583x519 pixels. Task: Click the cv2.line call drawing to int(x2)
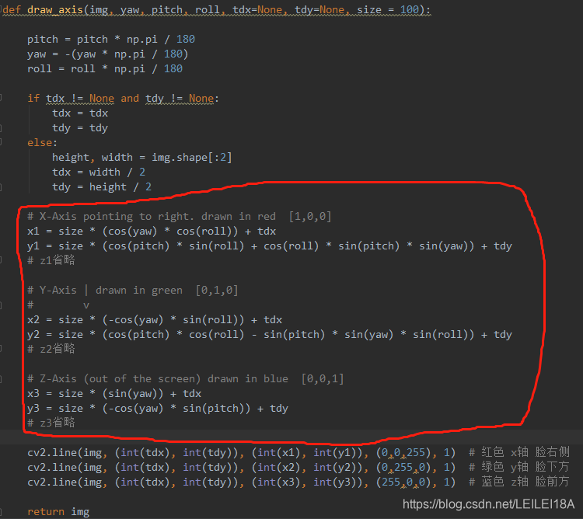[241, 468]
